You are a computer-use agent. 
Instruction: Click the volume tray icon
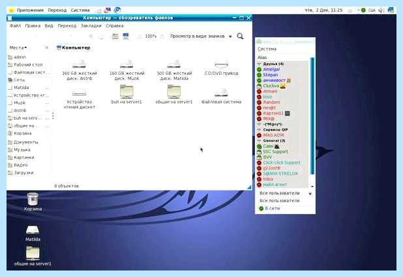381,10
